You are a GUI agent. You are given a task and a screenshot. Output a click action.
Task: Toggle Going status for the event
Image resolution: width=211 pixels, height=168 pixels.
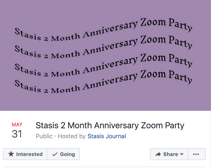point(63,154)
